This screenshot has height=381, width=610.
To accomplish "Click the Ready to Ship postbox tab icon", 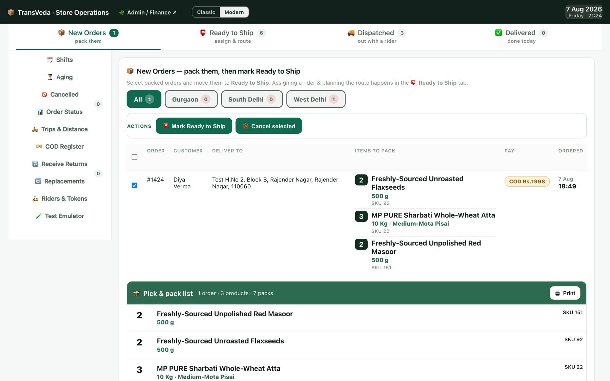I will click(203, 33).
